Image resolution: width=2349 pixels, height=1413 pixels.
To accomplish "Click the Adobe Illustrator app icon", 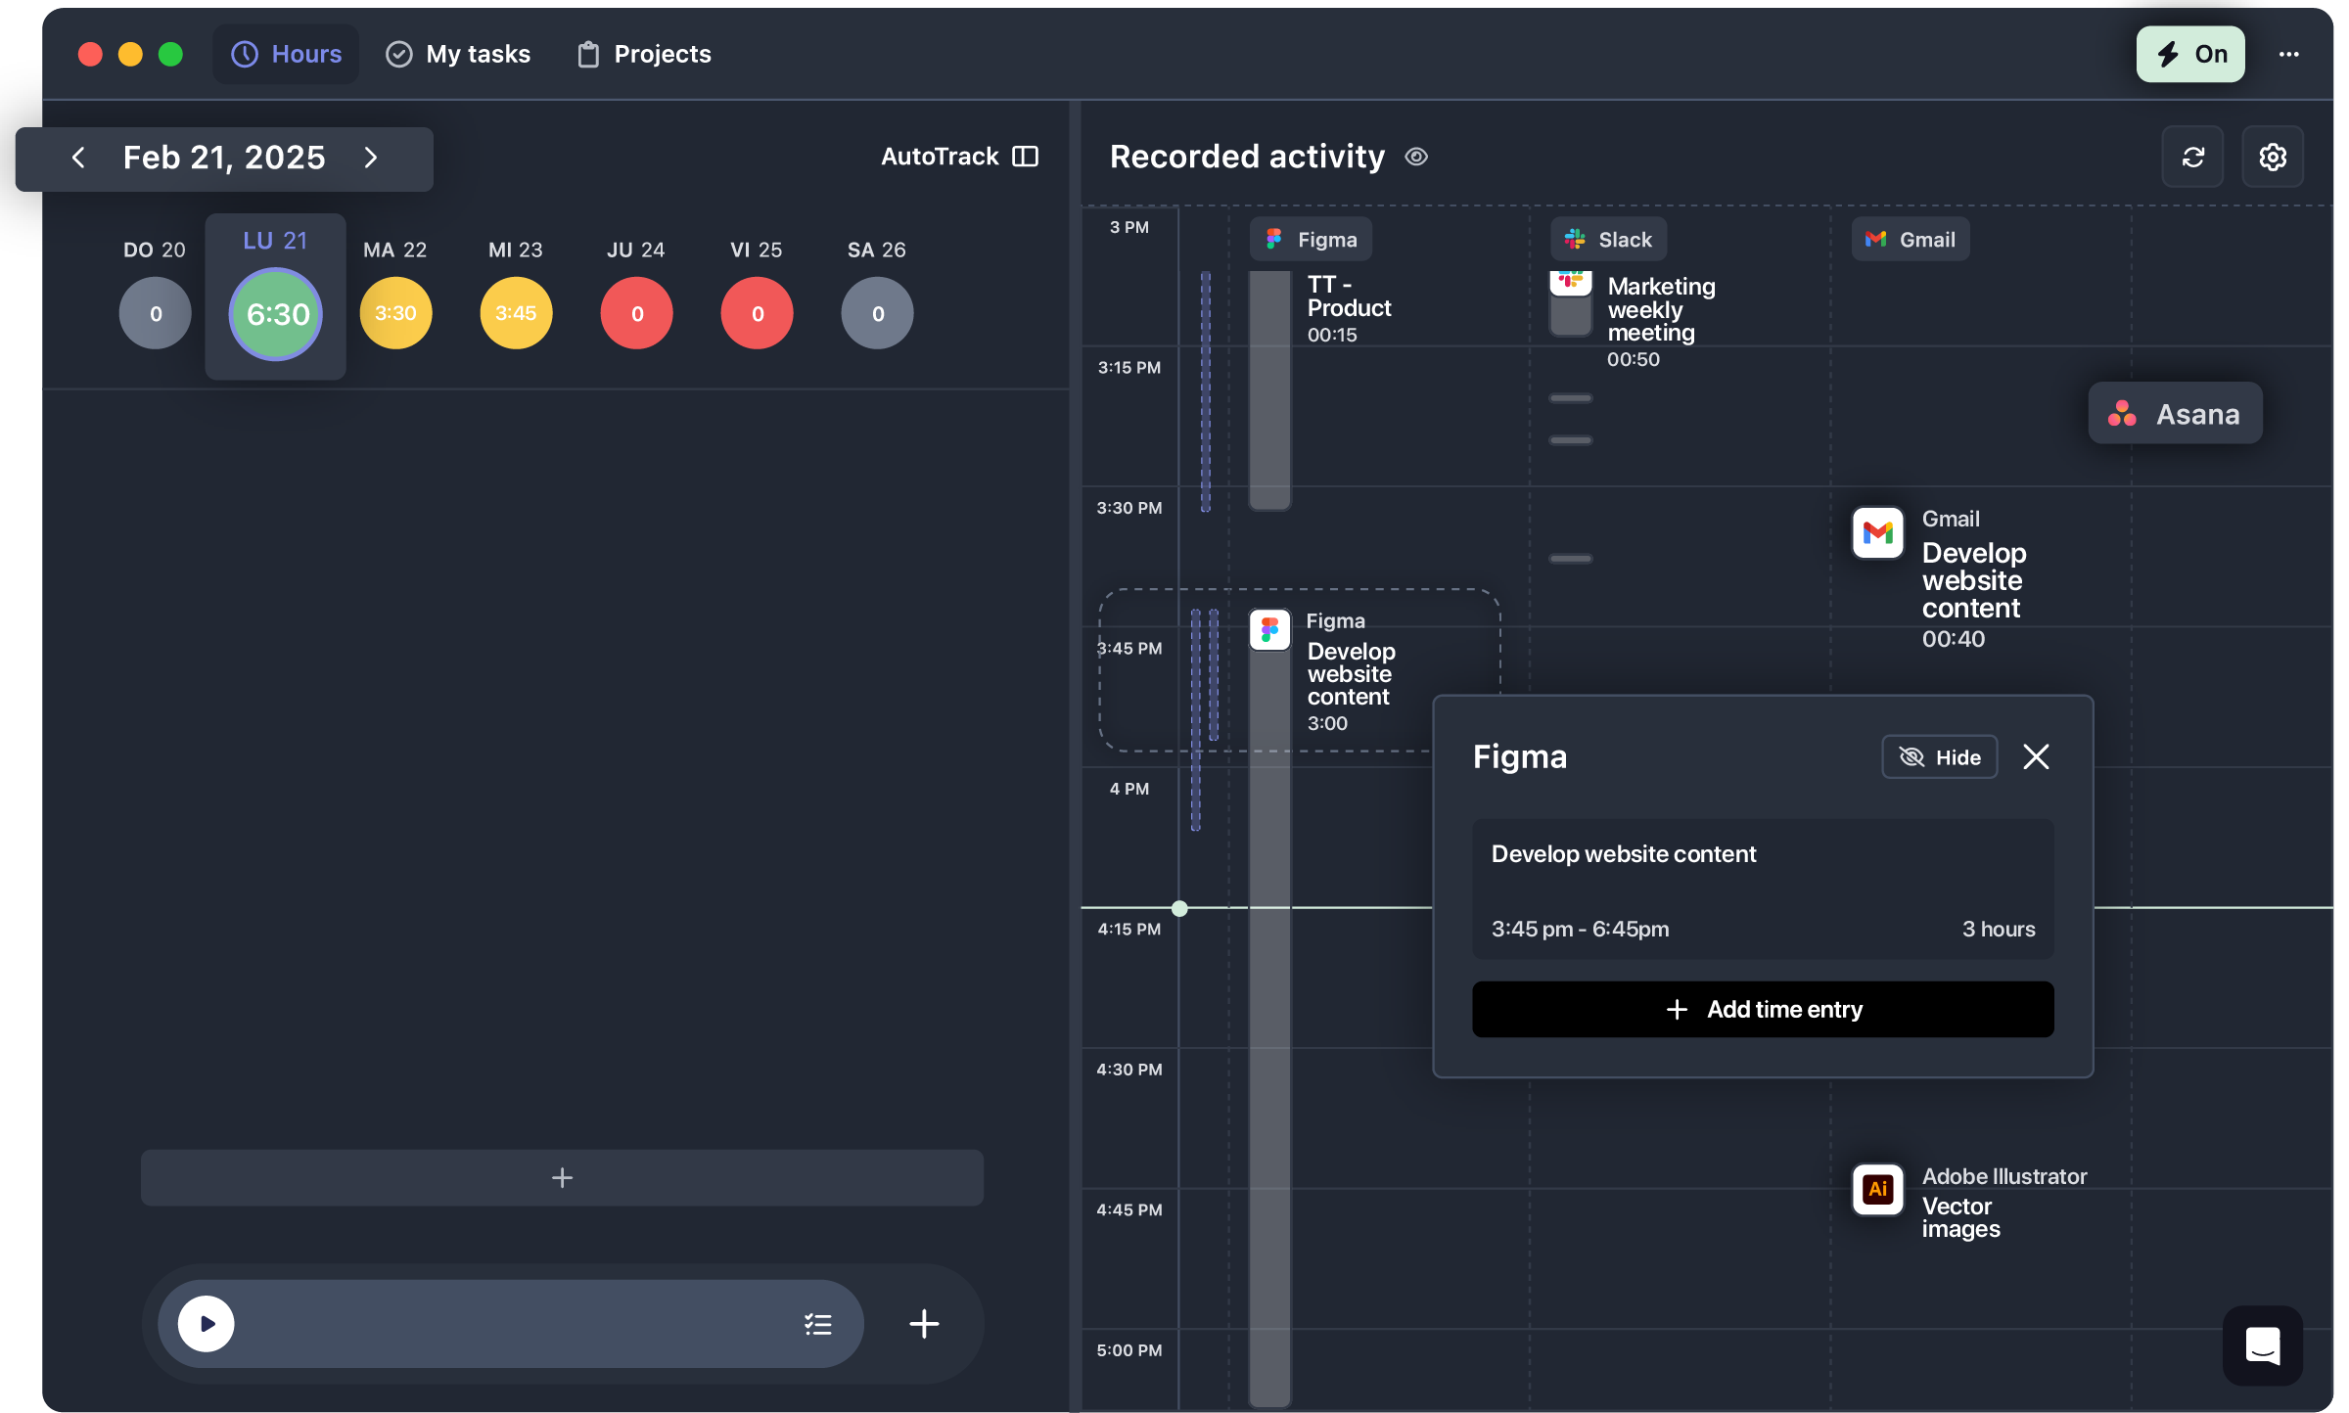I will coord(1876,1189).
